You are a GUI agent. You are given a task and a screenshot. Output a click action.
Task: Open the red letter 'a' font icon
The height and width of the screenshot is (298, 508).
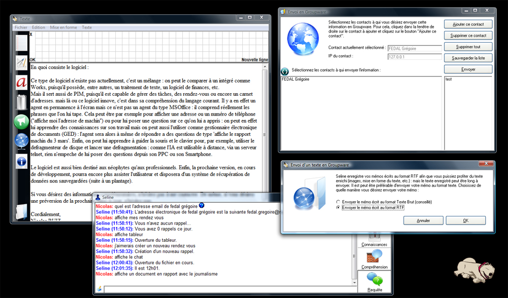click(21, 82)
